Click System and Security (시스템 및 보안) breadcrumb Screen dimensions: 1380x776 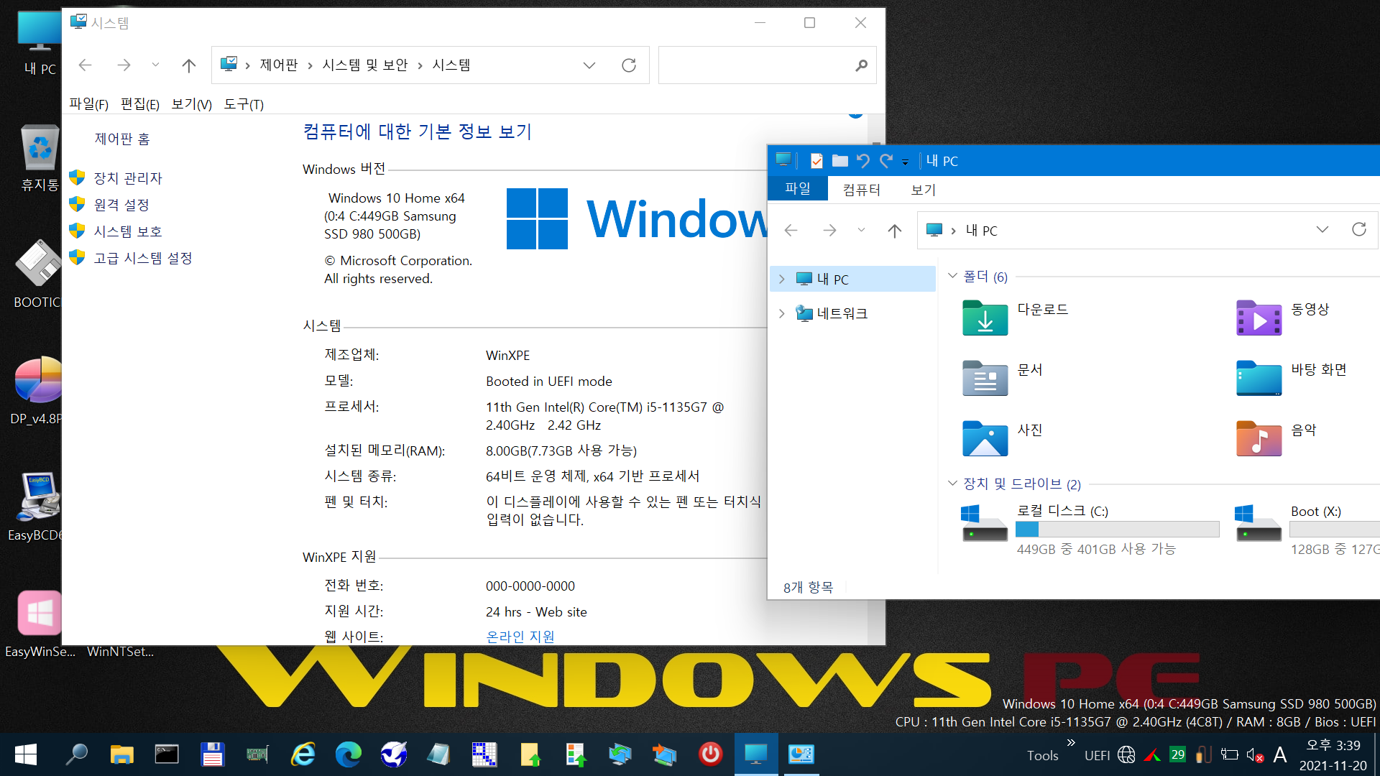coord(365,65)
